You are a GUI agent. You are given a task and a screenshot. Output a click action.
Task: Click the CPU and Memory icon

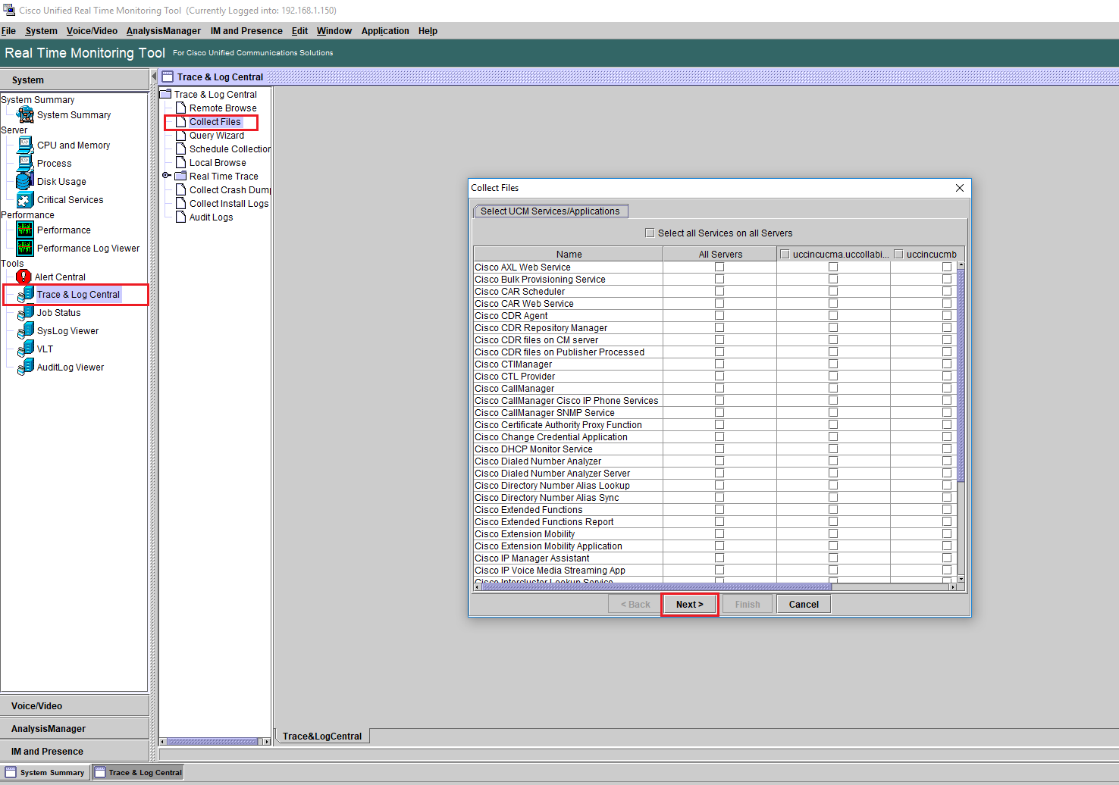click(x=25, y=145)
